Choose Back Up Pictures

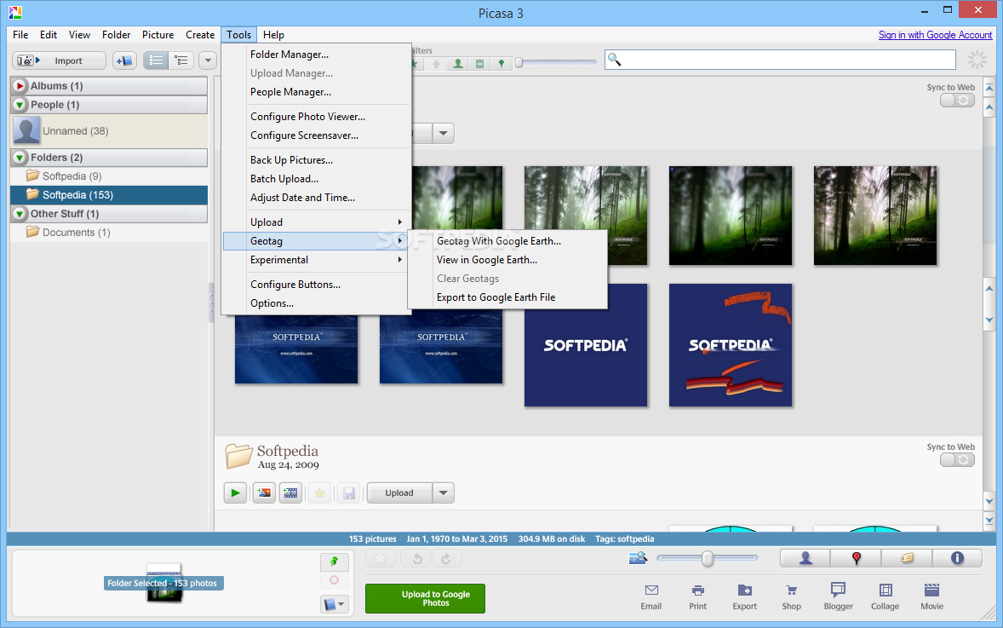tap(315, 160)
